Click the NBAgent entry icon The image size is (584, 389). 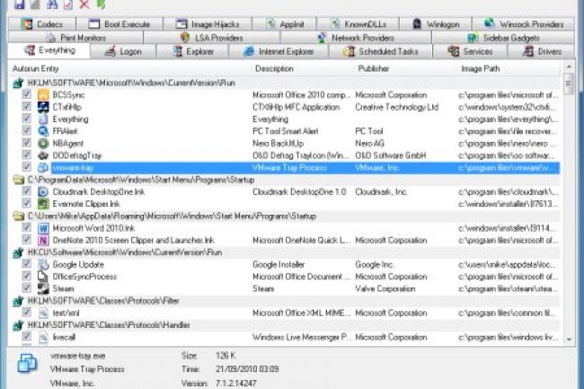[43, 143]
